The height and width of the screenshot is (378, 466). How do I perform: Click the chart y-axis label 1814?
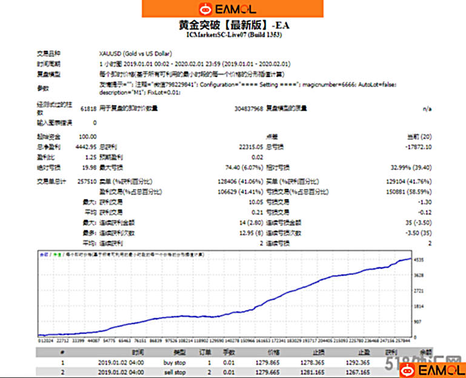pos(419,306)
